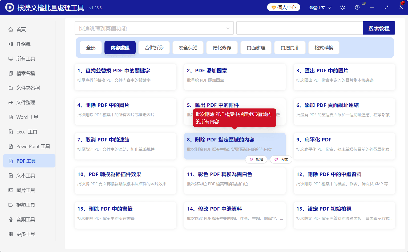
Task: Switch to the 優化修復 tab
Action: click(x=222, y=48)
